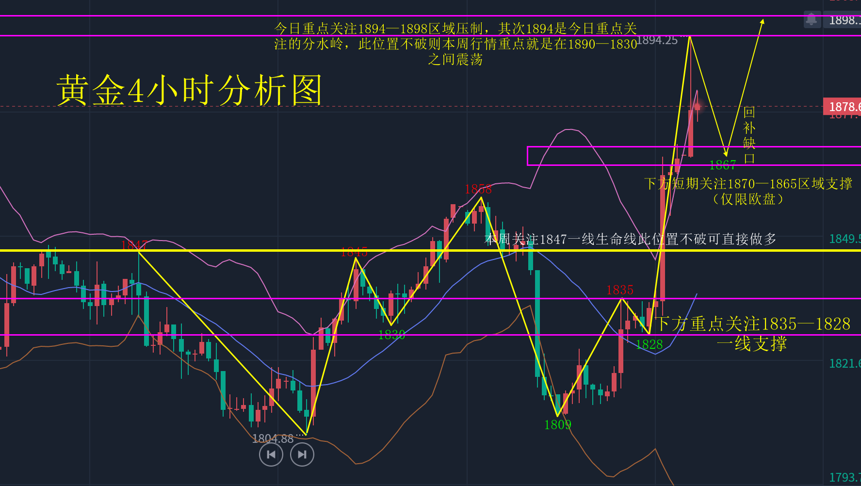
Task: Click the red 1858 peak label
Action: (478, 189)
